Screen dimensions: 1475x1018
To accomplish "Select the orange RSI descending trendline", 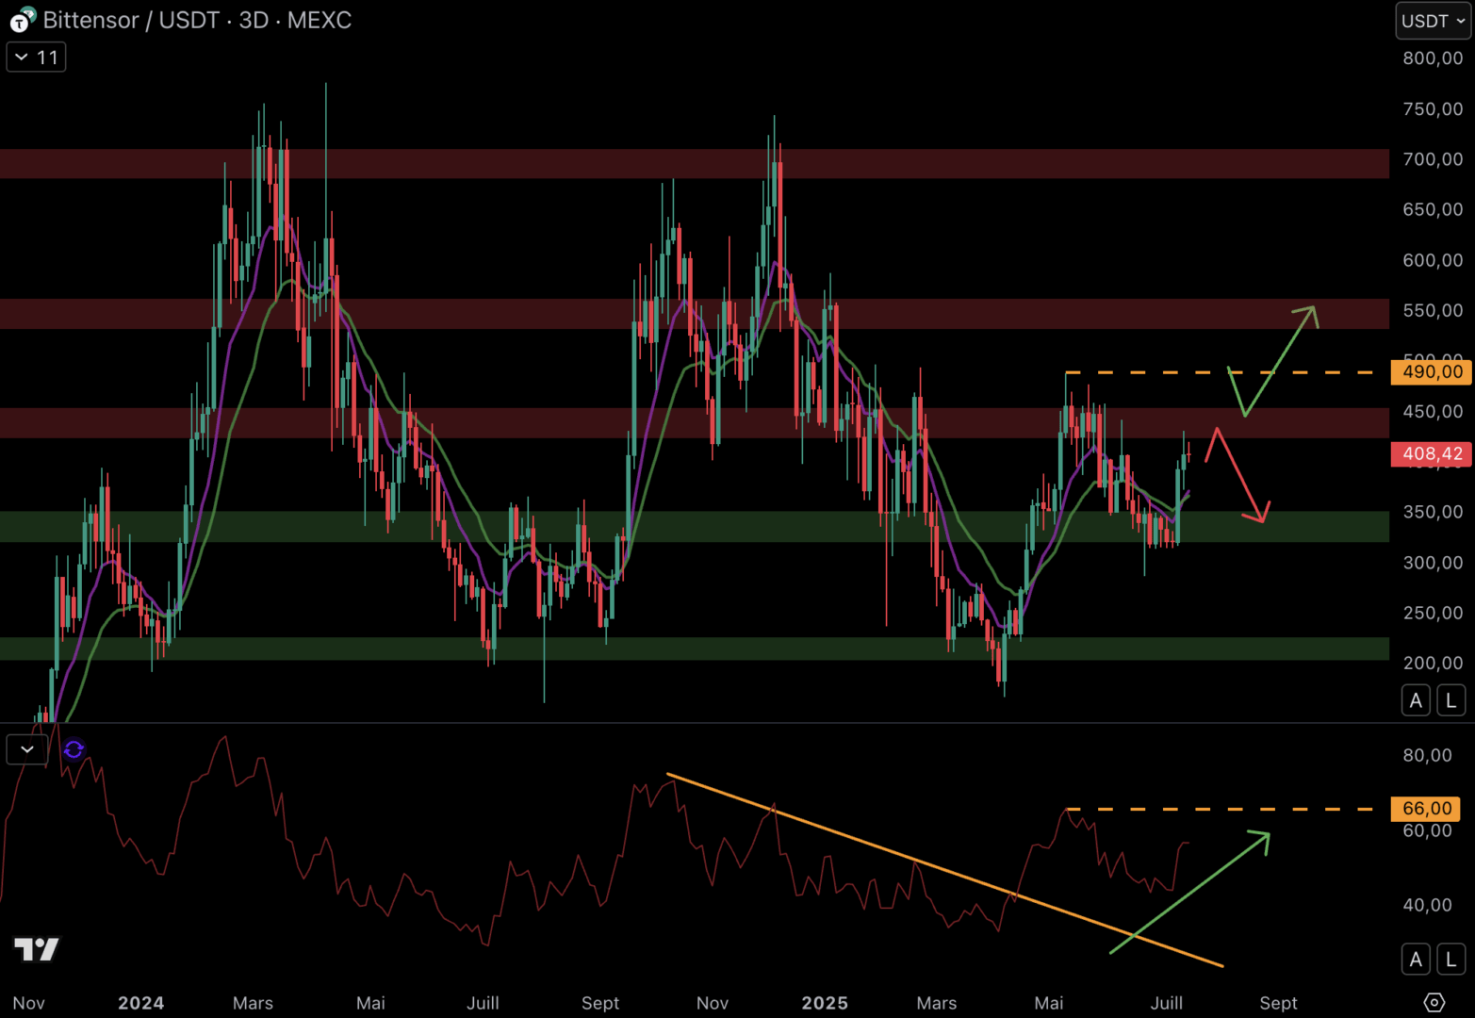I will [944, 870].
